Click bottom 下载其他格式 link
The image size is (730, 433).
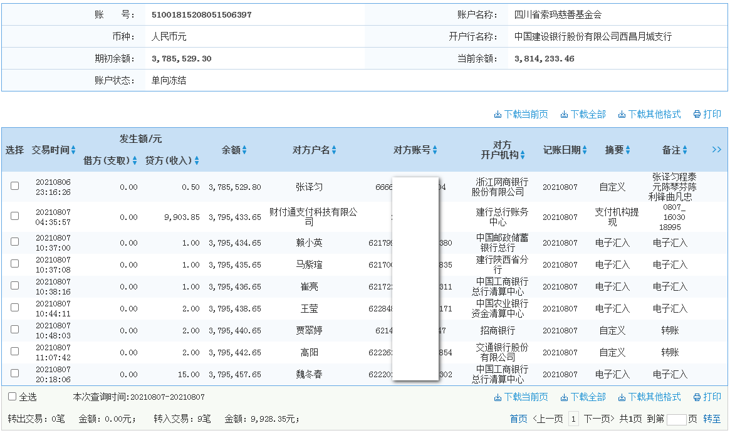coord(649,397)
